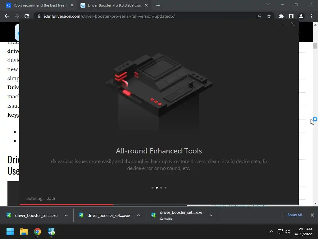Open the Windows Start menu
This screenshot has height=239, width=318.
10,232
